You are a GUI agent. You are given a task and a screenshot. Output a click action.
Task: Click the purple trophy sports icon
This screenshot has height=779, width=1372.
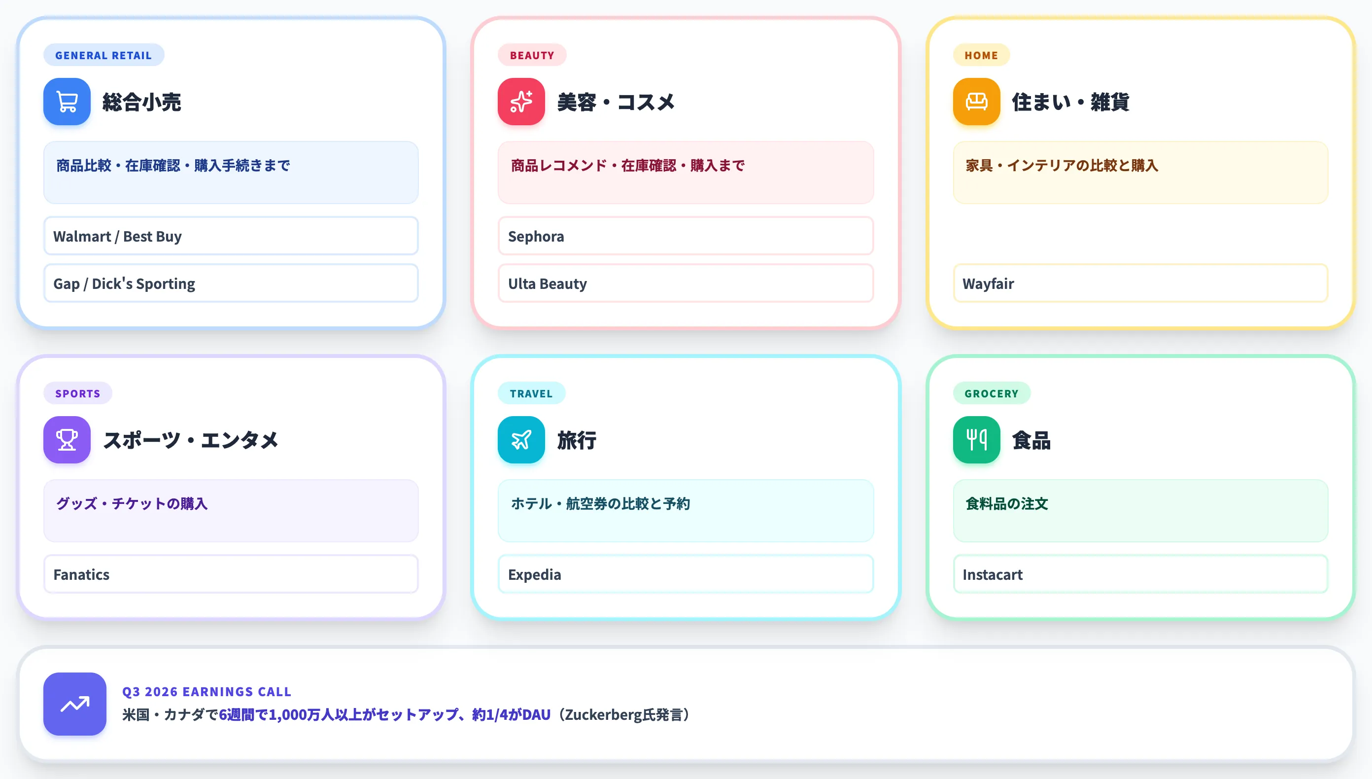click(x=67, y=440)
